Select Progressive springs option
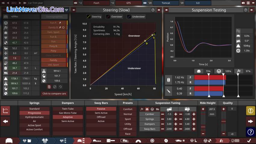256x144 pixels. point(34,113)
